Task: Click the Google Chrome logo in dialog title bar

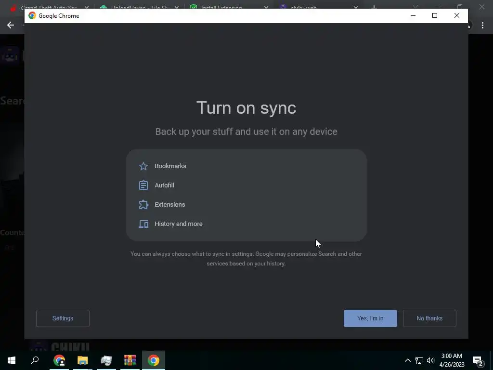Action: click(x=32, y=16)
